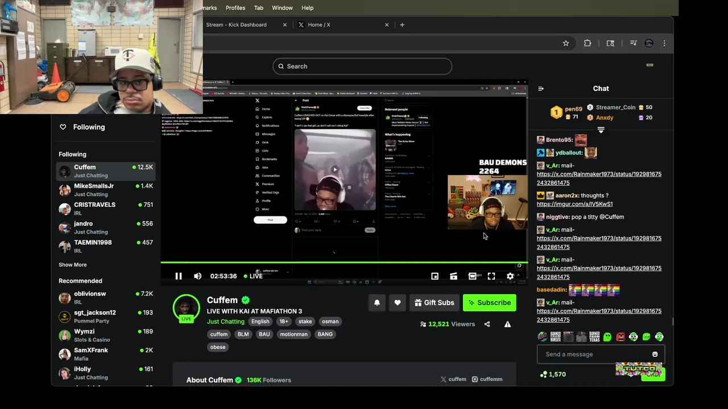Viewport: 728px width, 409px height.
Task: Click the Just Chatting category link
Action: [x=226, y=322]
